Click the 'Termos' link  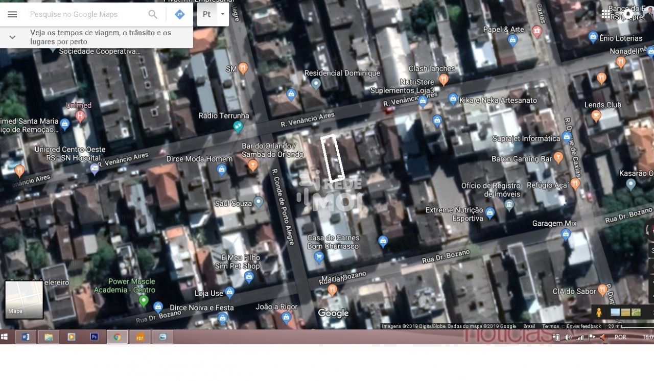click(x=550, y=326)
